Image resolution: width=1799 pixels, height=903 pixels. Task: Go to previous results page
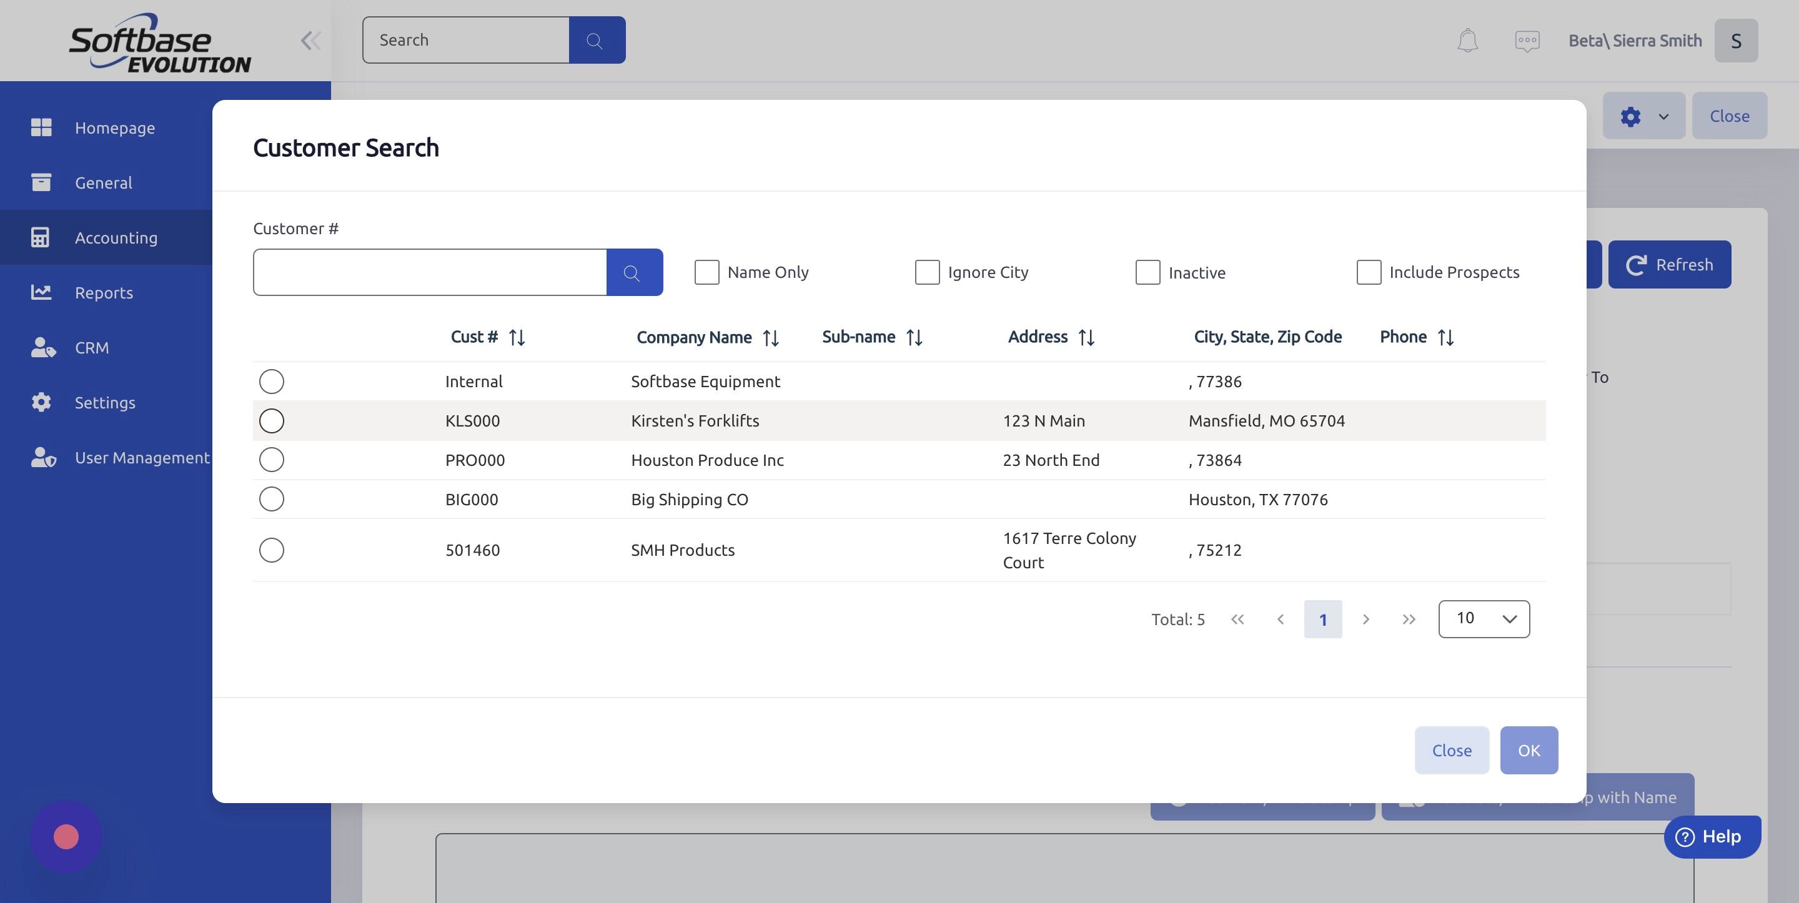(x=1280, y=619)
